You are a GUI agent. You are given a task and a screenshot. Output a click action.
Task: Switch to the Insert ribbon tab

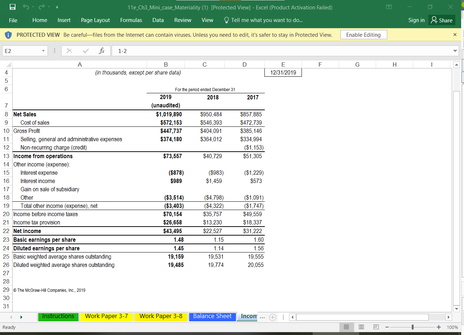click(64, 20)
